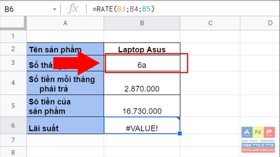Select row 3 header
Image resolution: width=280 pixels, height=157 pixels.
tap(13, 63)
